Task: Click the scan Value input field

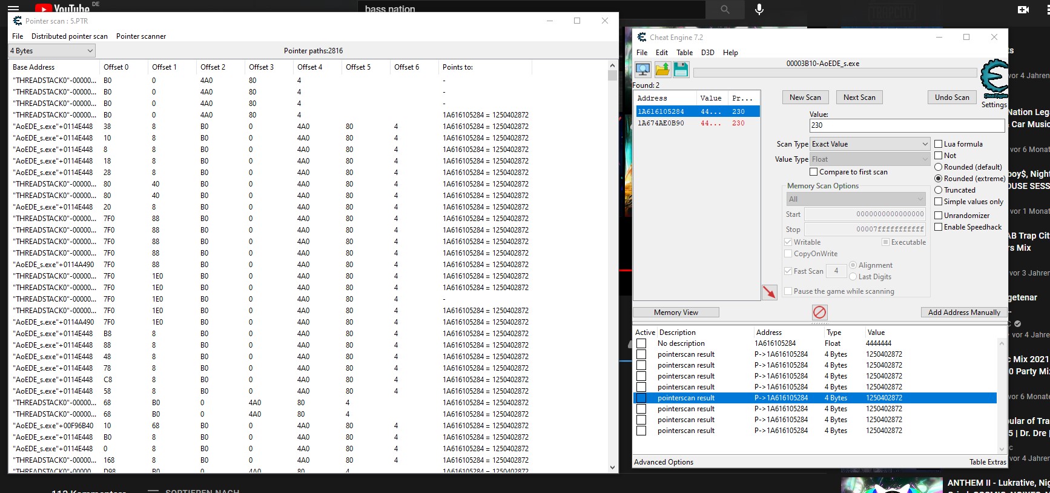Action: pos(906,125)
